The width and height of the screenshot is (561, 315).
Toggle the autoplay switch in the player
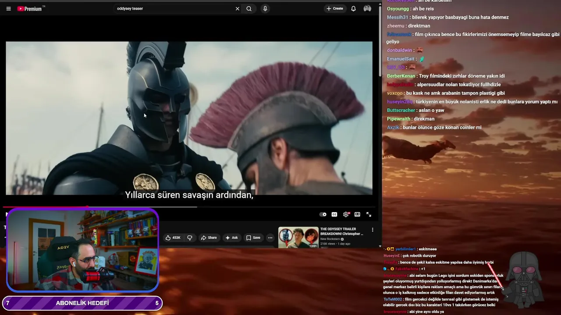[x=323, y=214]
